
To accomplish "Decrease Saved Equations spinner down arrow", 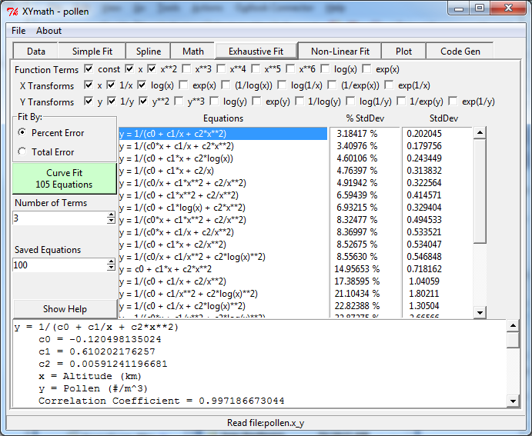I will point(111,268).
